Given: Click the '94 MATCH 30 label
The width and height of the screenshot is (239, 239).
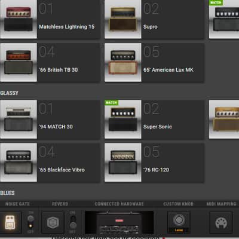Looking at the screenshot, I should (56, 127).
